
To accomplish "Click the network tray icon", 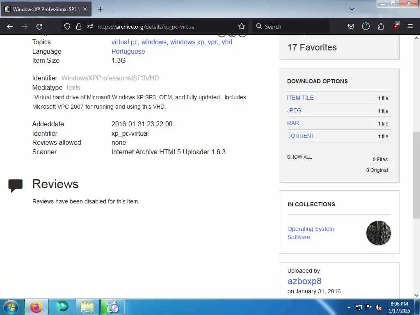I will pyautogui.click(x=358, y=307).
